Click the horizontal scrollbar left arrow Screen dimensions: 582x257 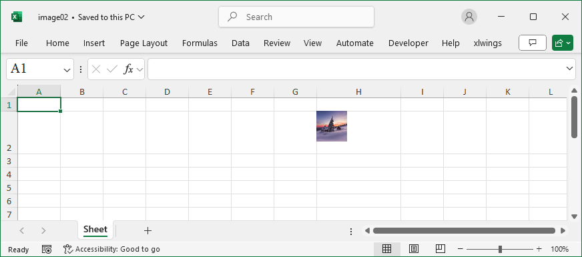pos(367,230)
